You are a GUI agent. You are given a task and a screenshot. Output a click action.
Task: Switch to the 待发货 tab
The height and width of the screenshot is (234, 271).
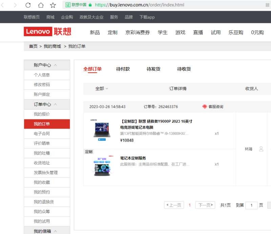point(153,69)
